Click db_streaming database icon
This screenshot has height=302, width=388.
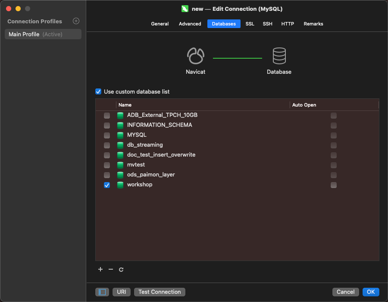(x=120, y=145)
